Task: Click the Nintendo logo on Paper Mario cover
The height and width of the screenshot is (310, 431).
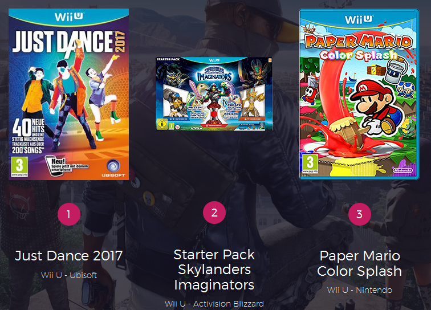Action: [402, 170]
